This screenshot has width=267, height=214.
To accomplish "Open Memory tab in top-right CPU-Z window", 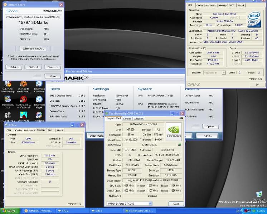I will pyautogui.click(x=222, y=5).
